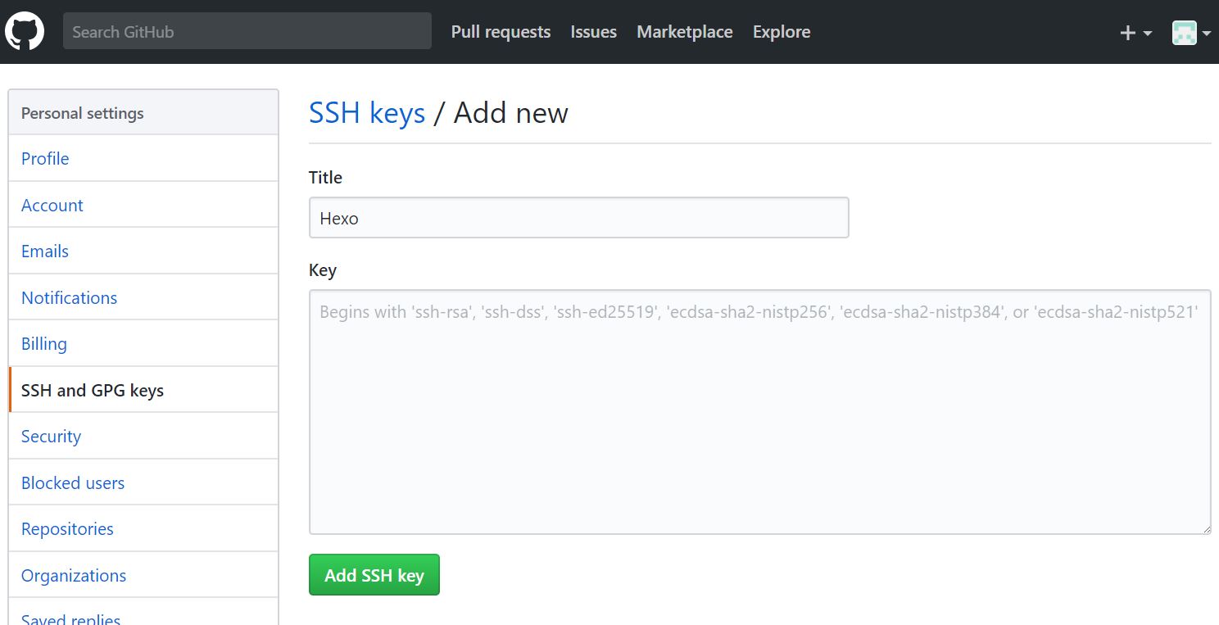Select Explore in the header
The width and height of the screenshot is (1219, 625).
pyautogui.click(x=782, y=32)
